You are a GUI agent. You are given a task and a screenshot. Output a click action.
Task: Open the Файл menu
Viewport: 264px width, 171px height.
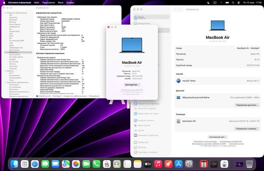click(x=36, y=2)
